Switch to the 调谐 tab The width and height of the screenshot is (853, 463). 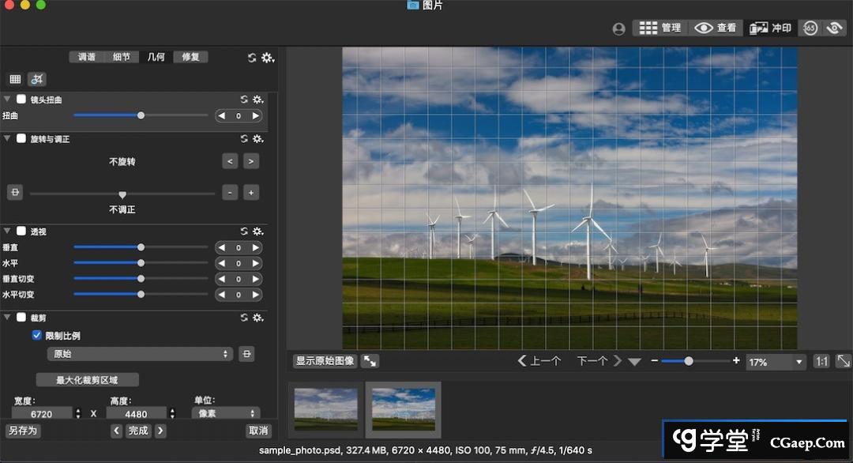tap(86, 57)
